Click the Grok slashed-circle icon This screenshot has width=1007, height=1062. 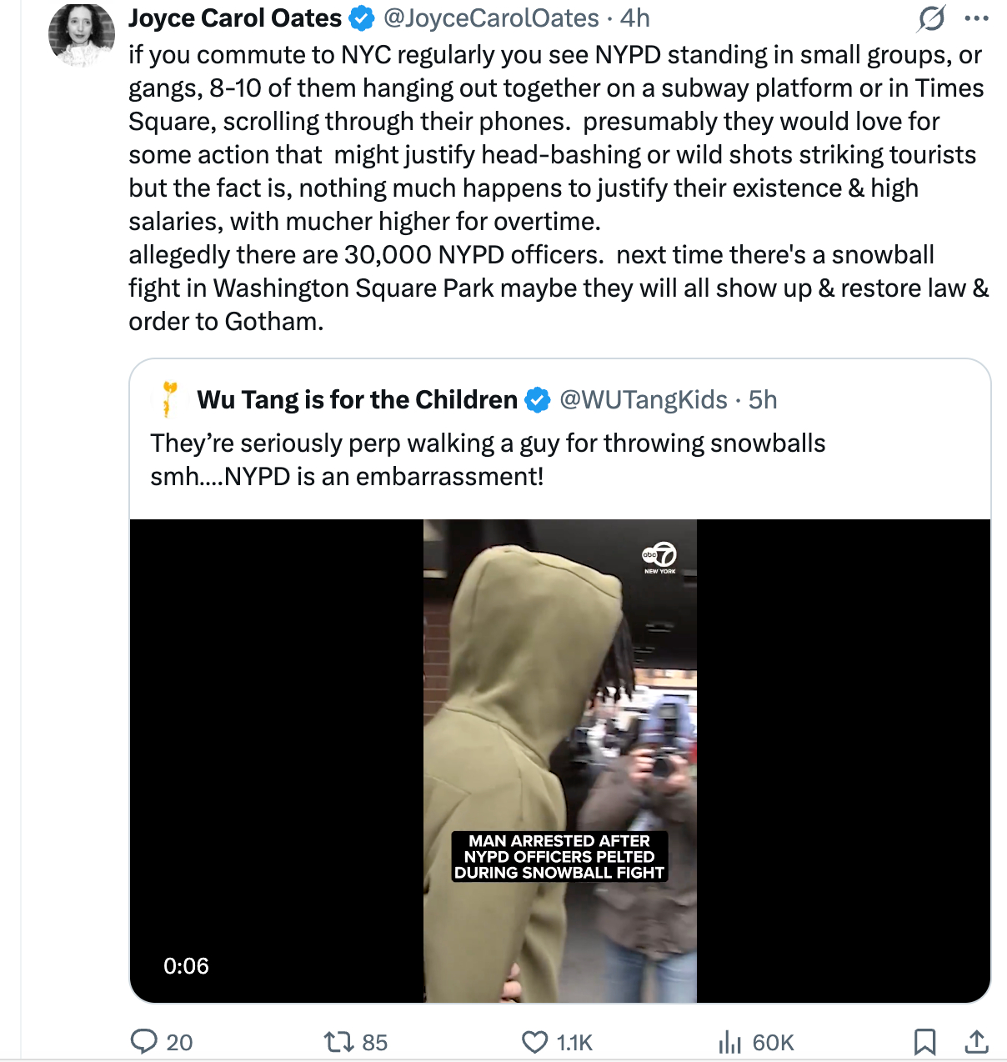931,18
